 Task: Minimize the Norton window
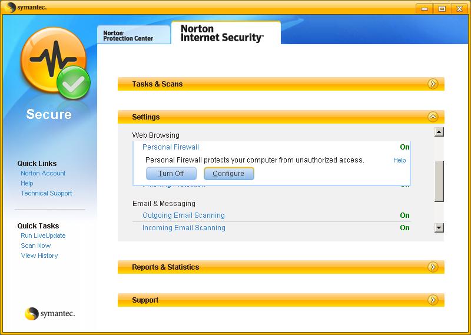pos(424,9)
